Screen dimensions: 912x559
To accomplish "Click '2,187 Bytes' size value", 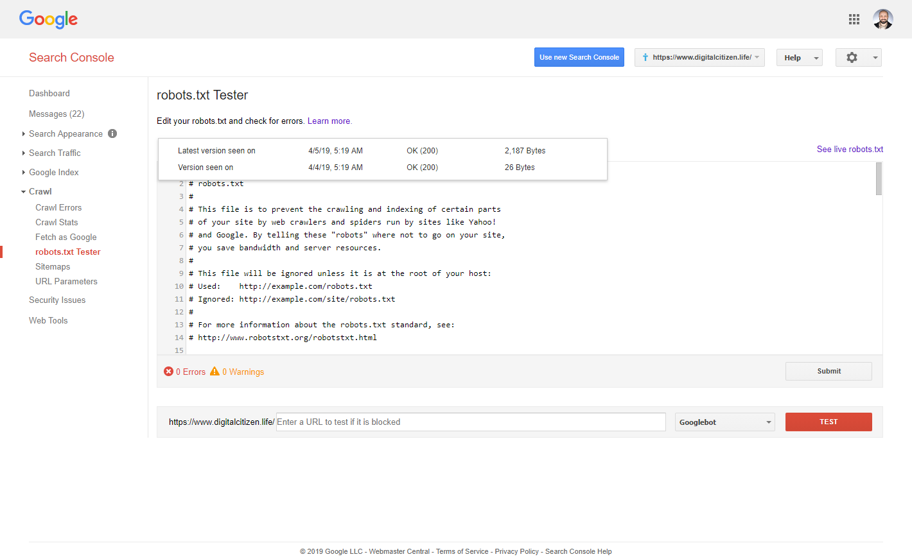I will [x=525, y=151].
